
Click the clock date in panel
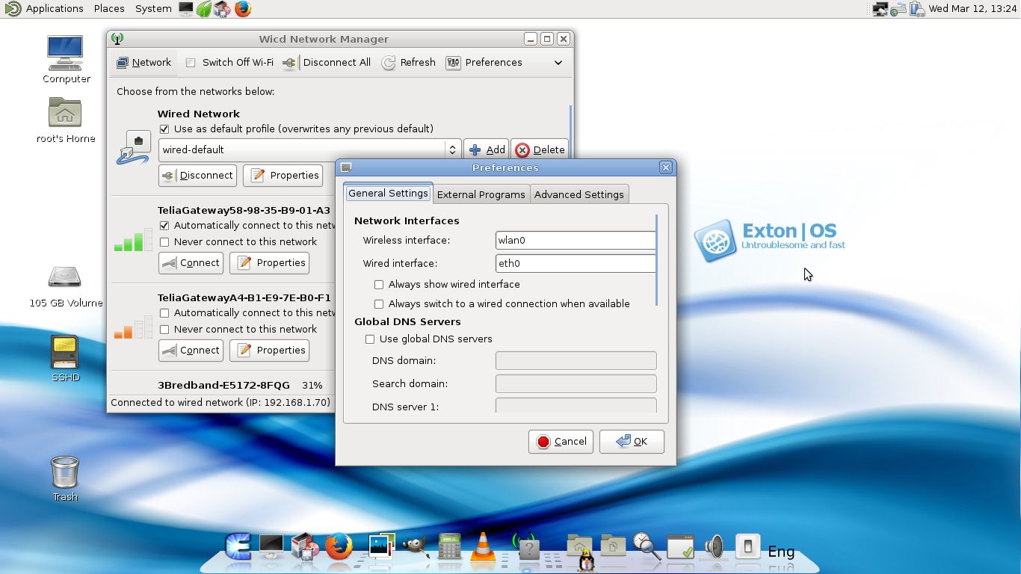pos(972,9)
